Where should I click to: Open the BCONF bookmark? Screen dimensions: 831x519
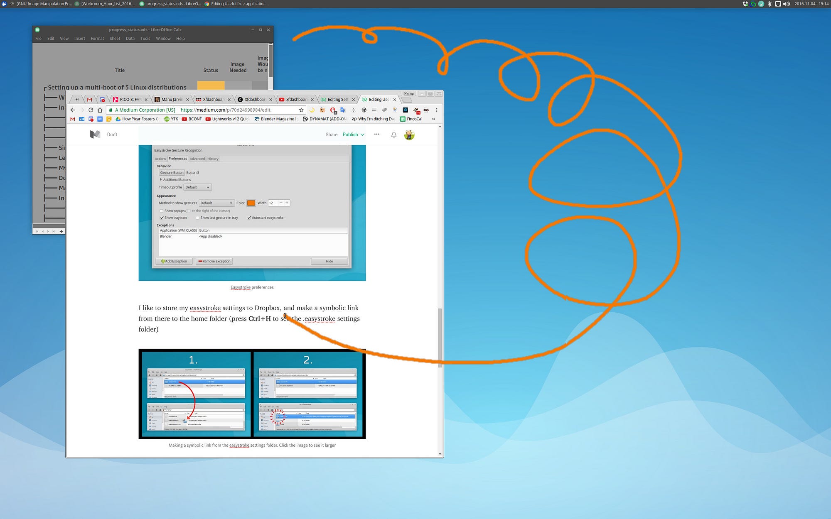(x=192, y=119)
